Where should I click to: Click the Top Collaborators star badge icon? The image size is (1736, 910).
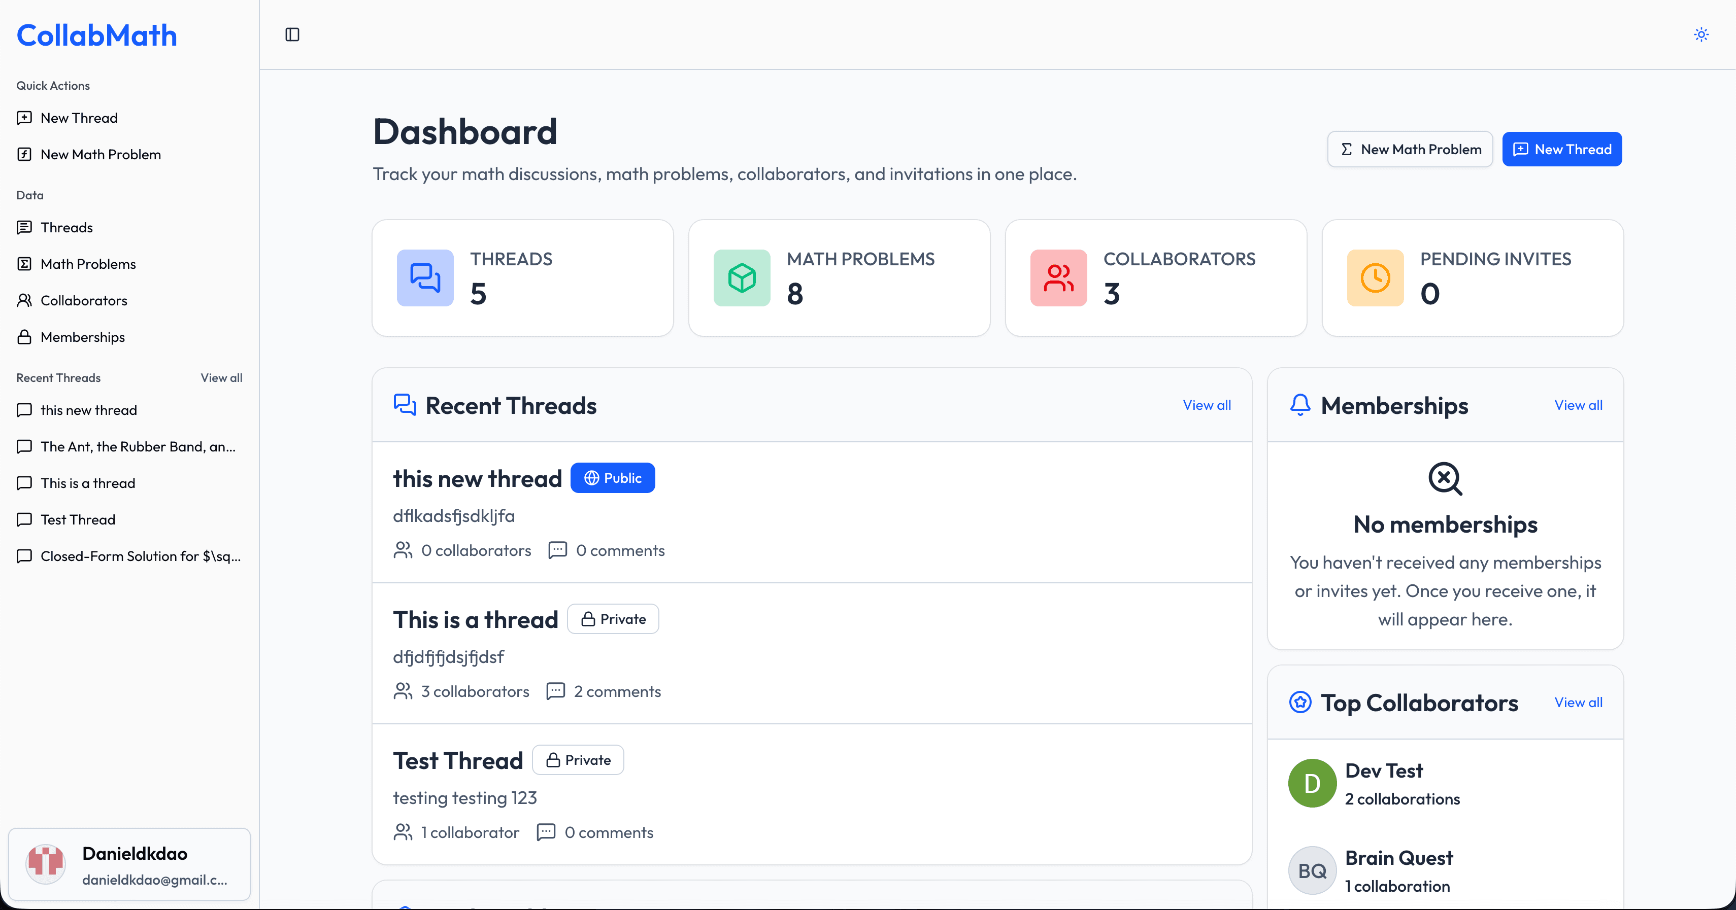[x=1300, y=702]
